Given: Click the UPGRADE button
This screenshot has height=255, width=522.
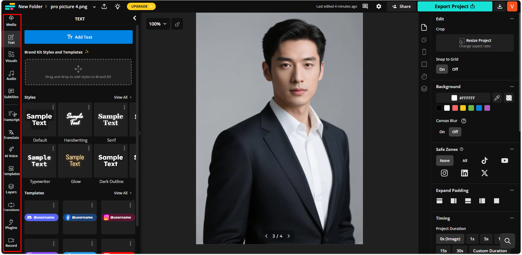Looking at the screenshot, I should coord(141,6).
